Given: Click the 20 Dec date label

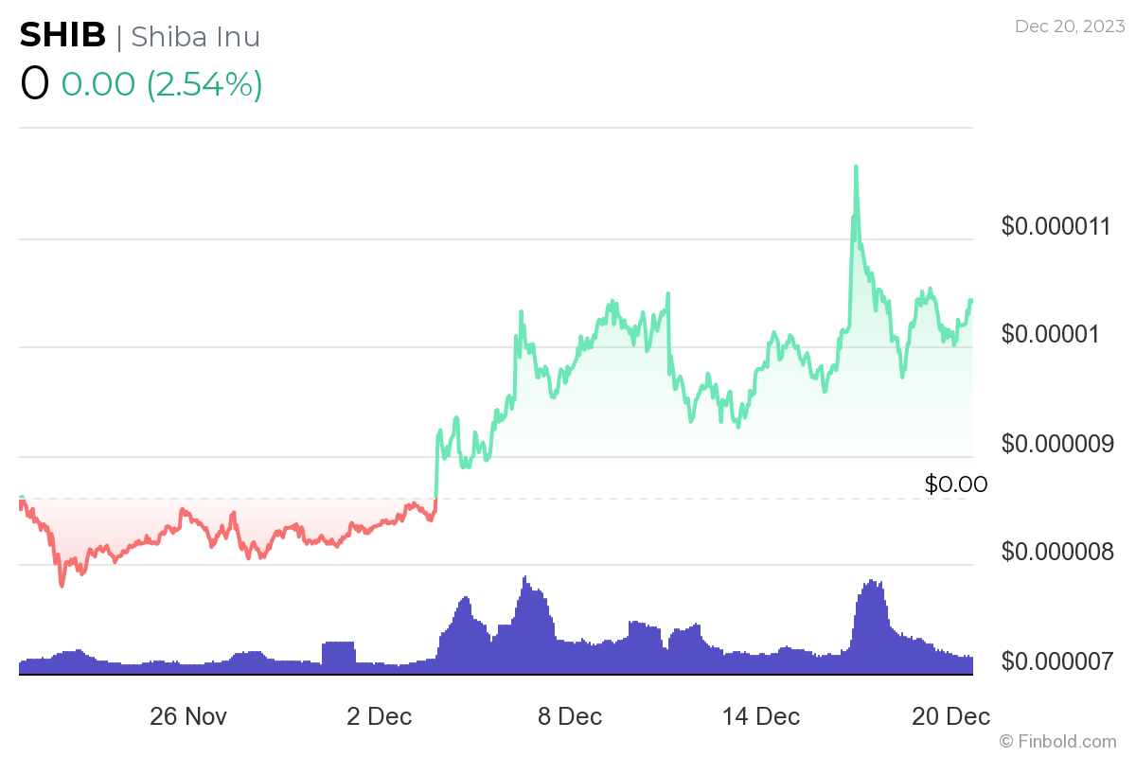Looking at the screenshot, I should tap(951, 716).
